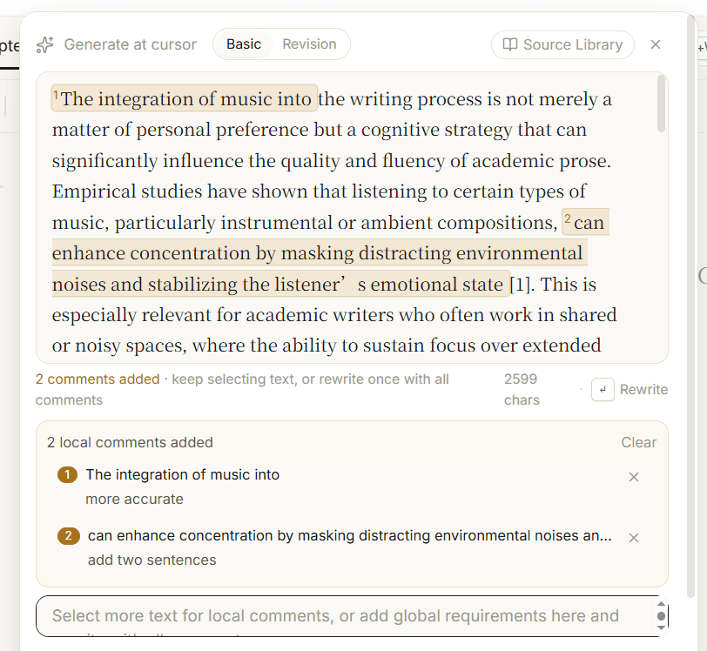Select the Basic mode tab
The width and height of the screenshot is (707, 651).
click(x=244, y=44)
